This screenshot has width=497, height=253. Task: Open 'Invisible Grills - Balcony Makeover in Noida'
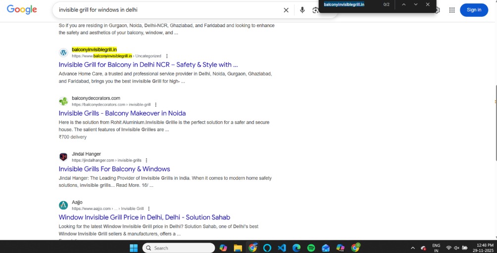coord(122,113)
